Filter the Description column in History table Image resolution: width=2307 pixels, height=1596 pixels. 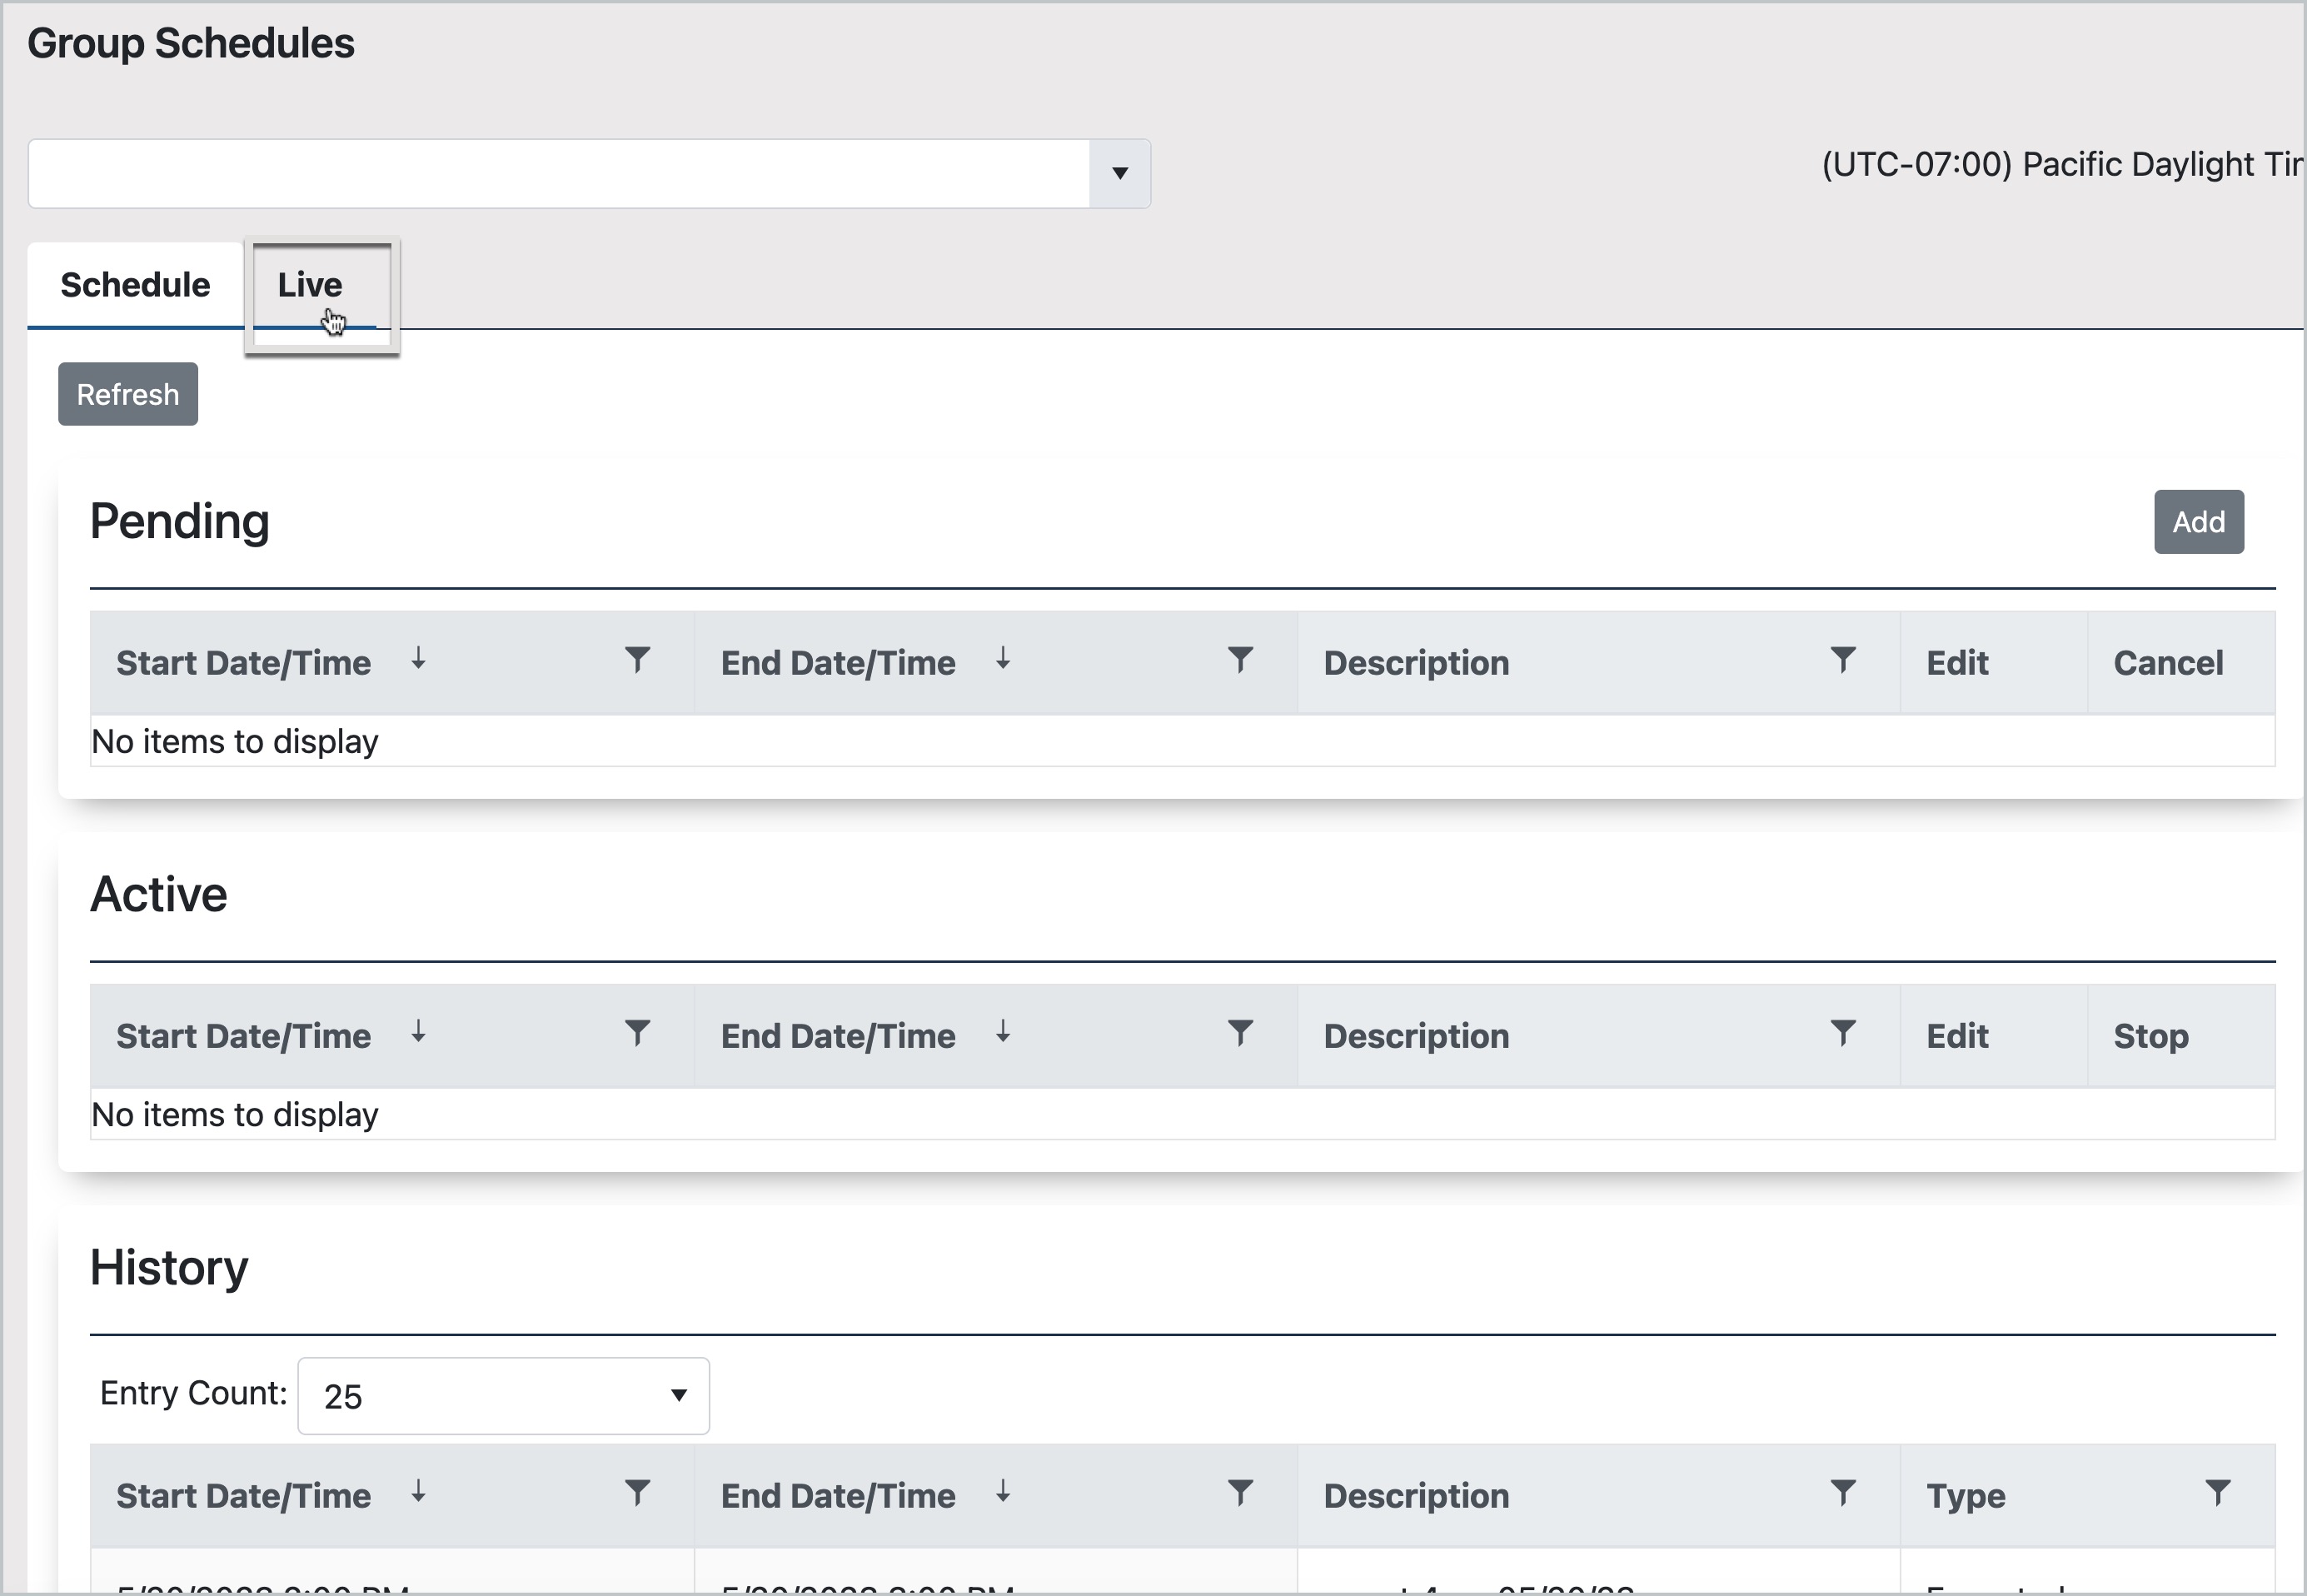[x=1844, y=1491]
